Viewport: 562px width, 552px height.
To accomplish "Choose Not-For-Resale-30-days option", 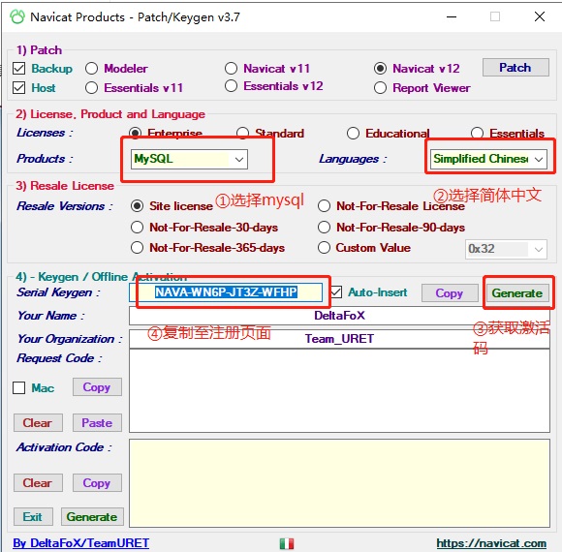I will tap(137, 228).
